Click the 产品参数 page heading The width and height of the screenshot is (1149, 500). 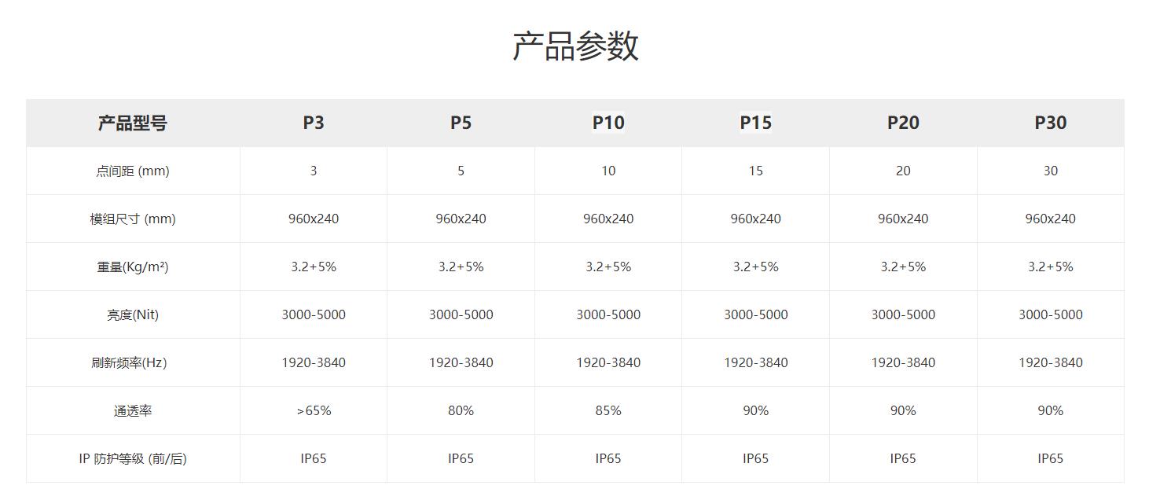[x=574, y=46]
